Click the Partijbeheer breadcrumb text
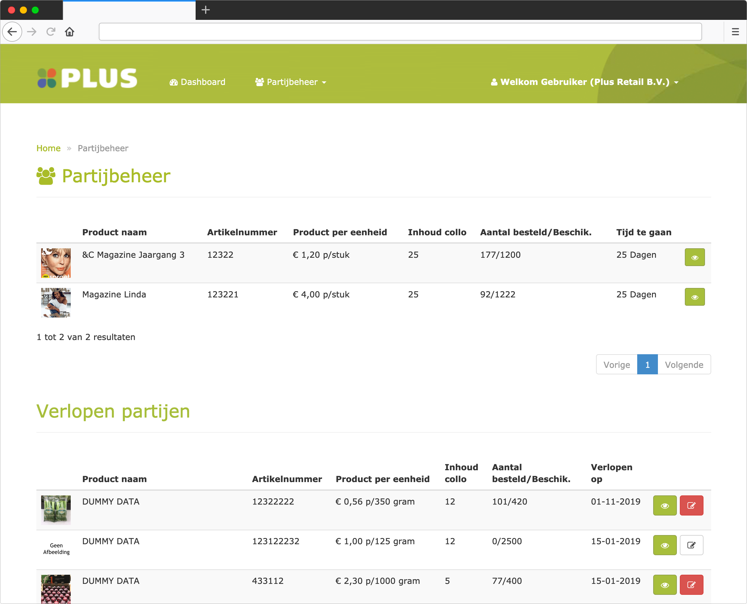 [103, 148]
